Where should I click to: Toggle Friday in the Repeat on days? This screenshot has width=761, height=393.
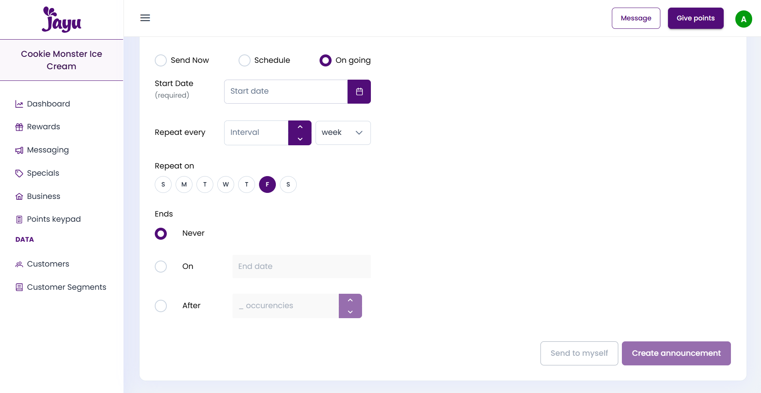(267, 184)
